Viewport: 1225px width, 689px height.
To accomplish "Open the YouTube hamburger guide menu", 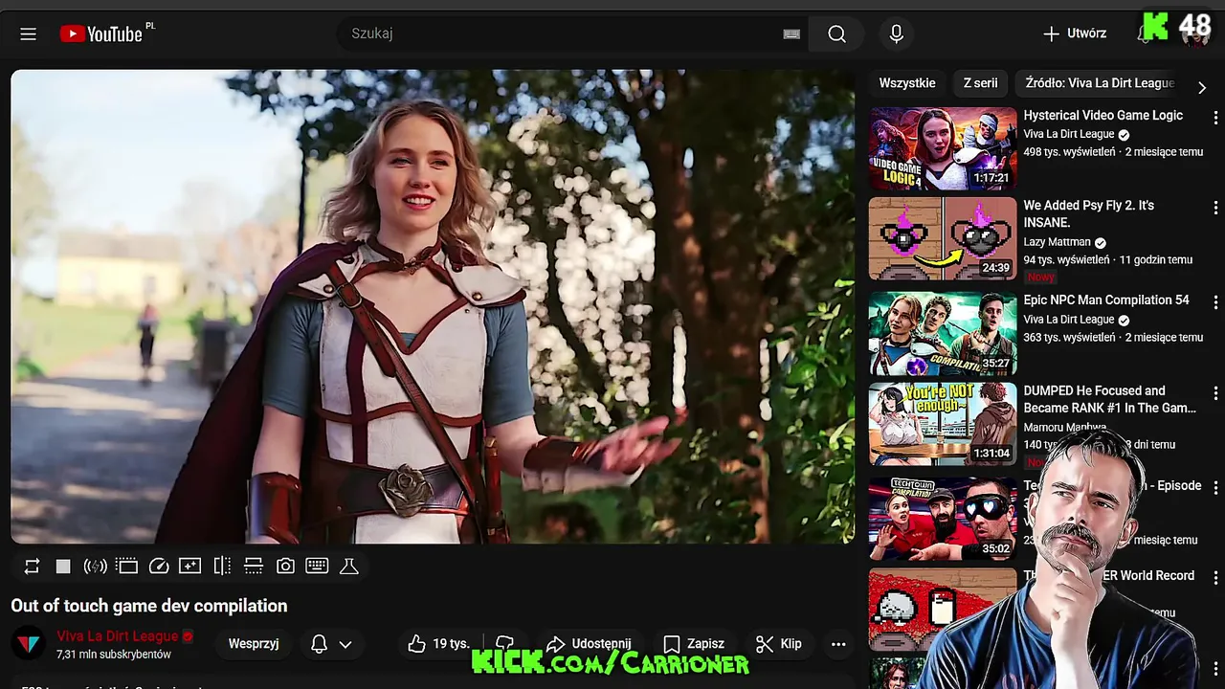I will 28,33.
